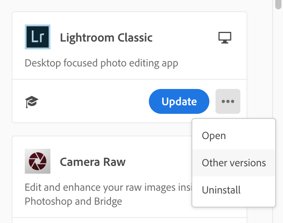Choose Uninstall from the dropdown menu

(221, 190)
